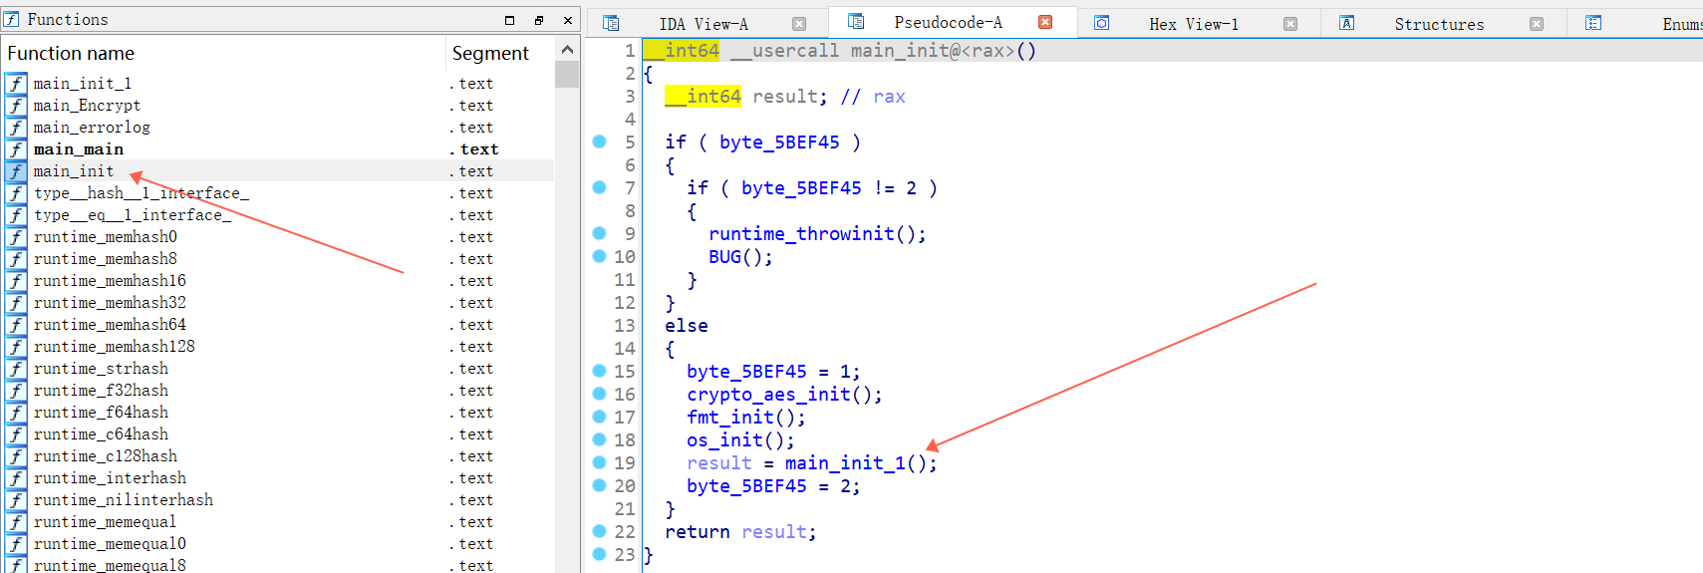The height and width of the screenshot is (573, 1703).
Task: Select runtime_memhash128 function row
Action: coord(278,347)
